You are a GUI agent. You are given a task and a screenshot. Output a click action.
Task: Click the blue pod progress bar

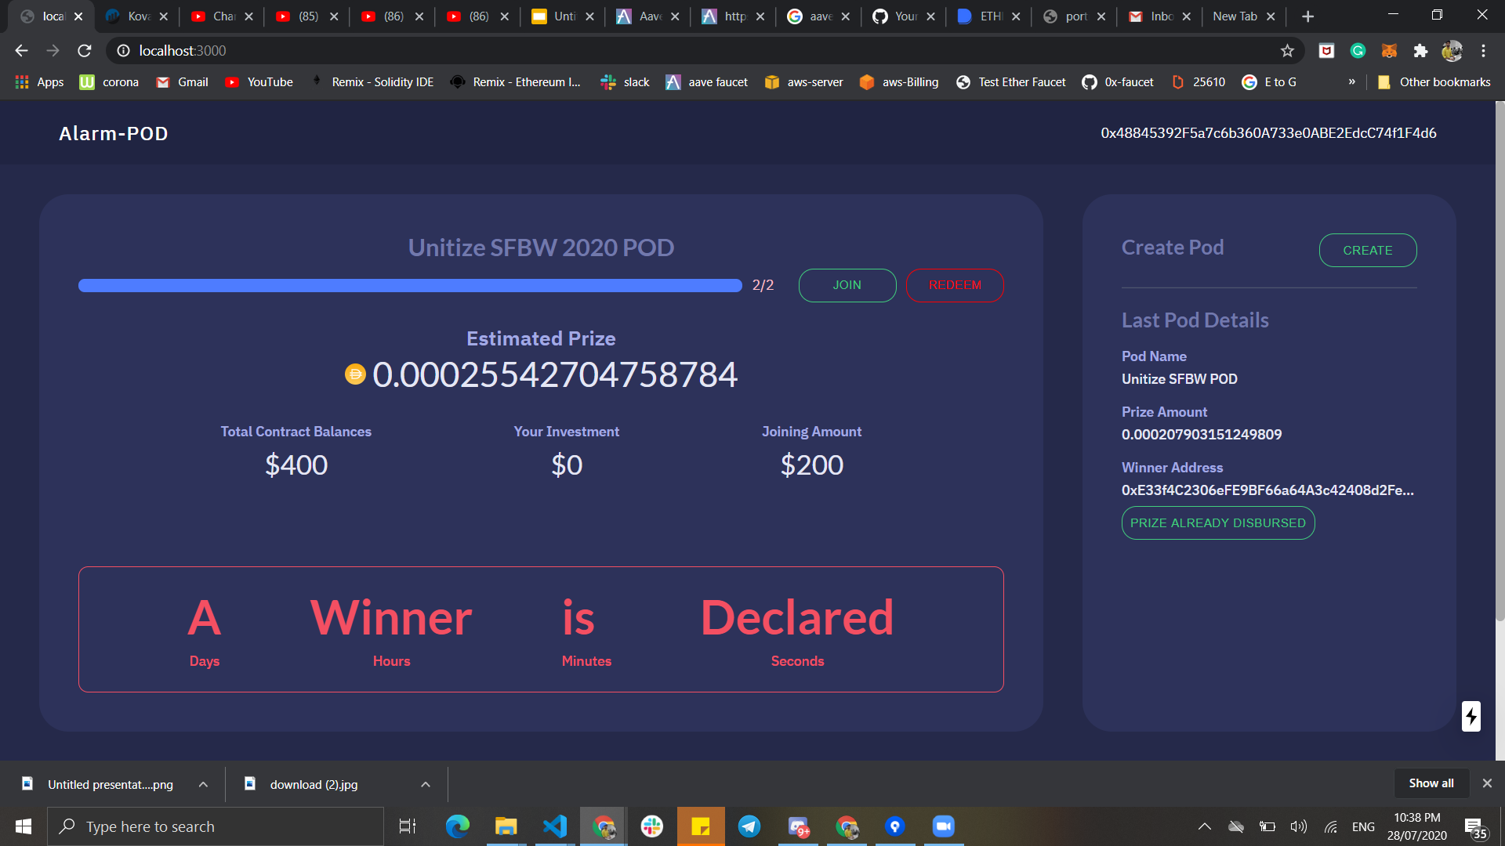[x=410, y=285]
